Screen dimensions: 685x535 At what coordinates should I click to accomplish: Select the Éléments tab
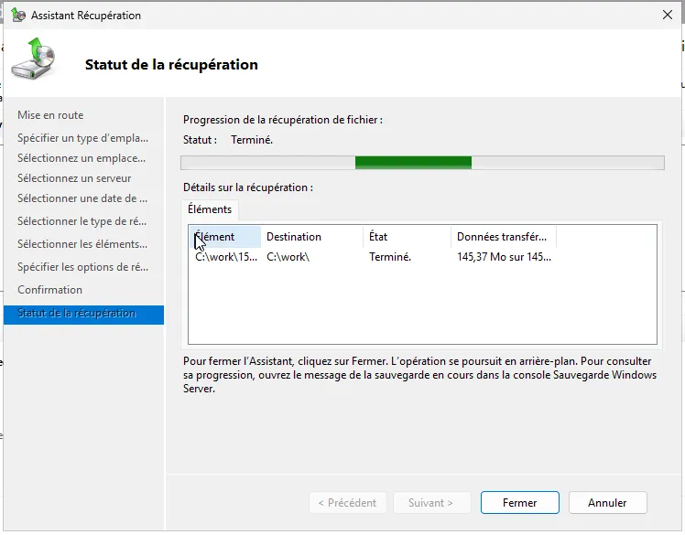(210, 209)
